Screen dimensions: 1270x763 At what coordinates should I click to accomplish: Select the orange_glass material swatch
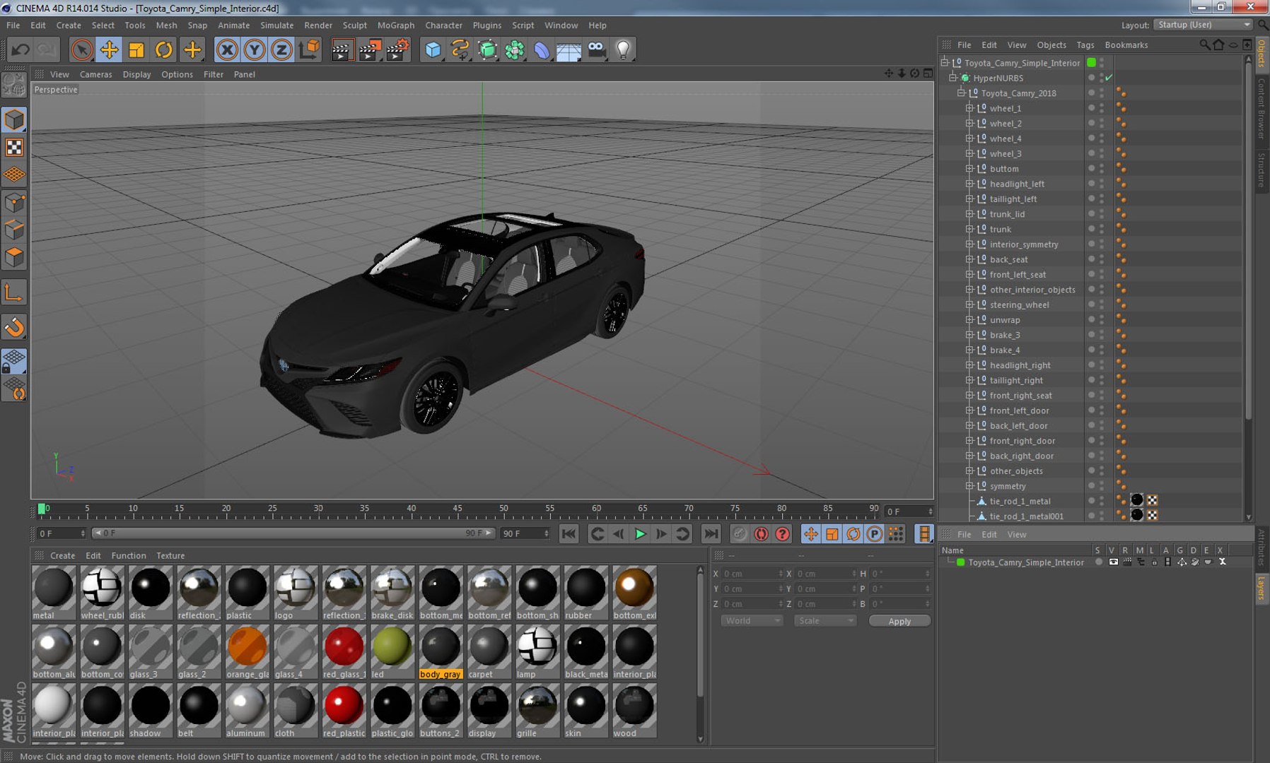(247, 652)
